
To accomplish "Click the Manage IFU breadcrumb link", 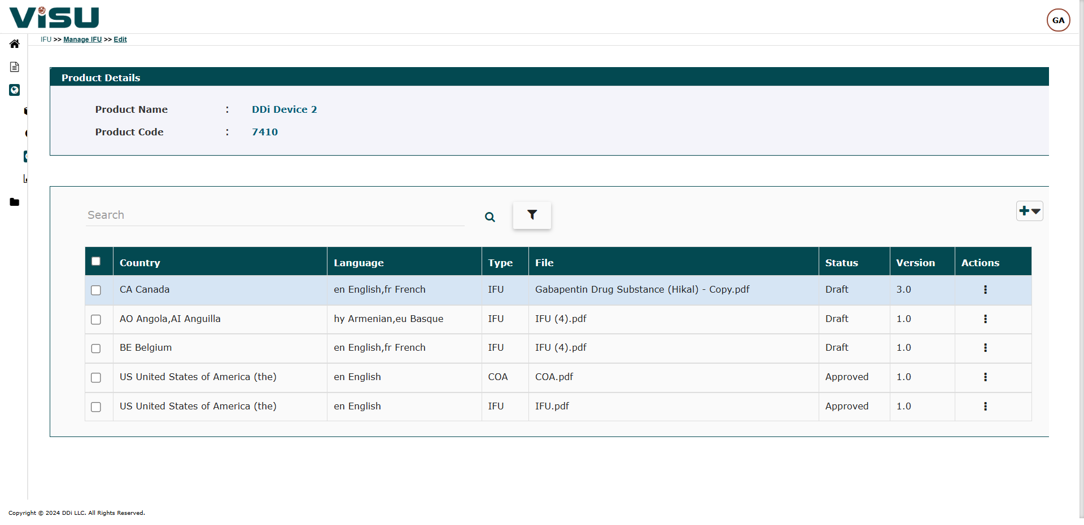I will (x=82, y=39).
